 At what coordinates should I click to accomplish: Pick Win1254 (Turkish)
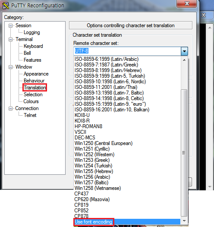127,166
